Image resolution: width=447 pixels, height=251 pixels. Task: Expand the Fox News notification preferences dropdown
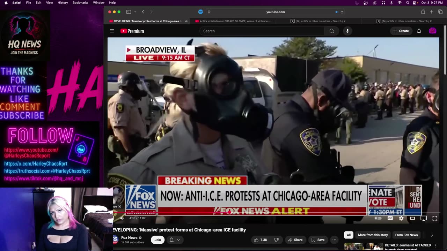[x=175, y=240]
